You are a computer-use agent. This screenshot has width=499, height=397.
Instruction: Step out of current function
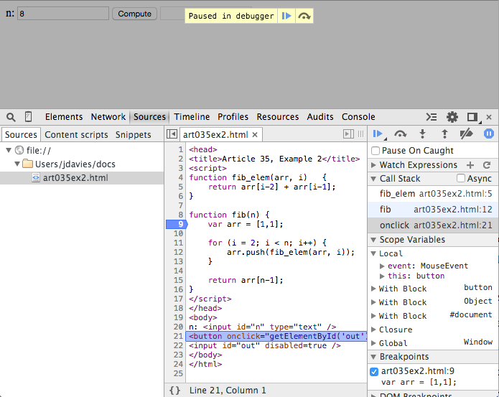point(444,134)
